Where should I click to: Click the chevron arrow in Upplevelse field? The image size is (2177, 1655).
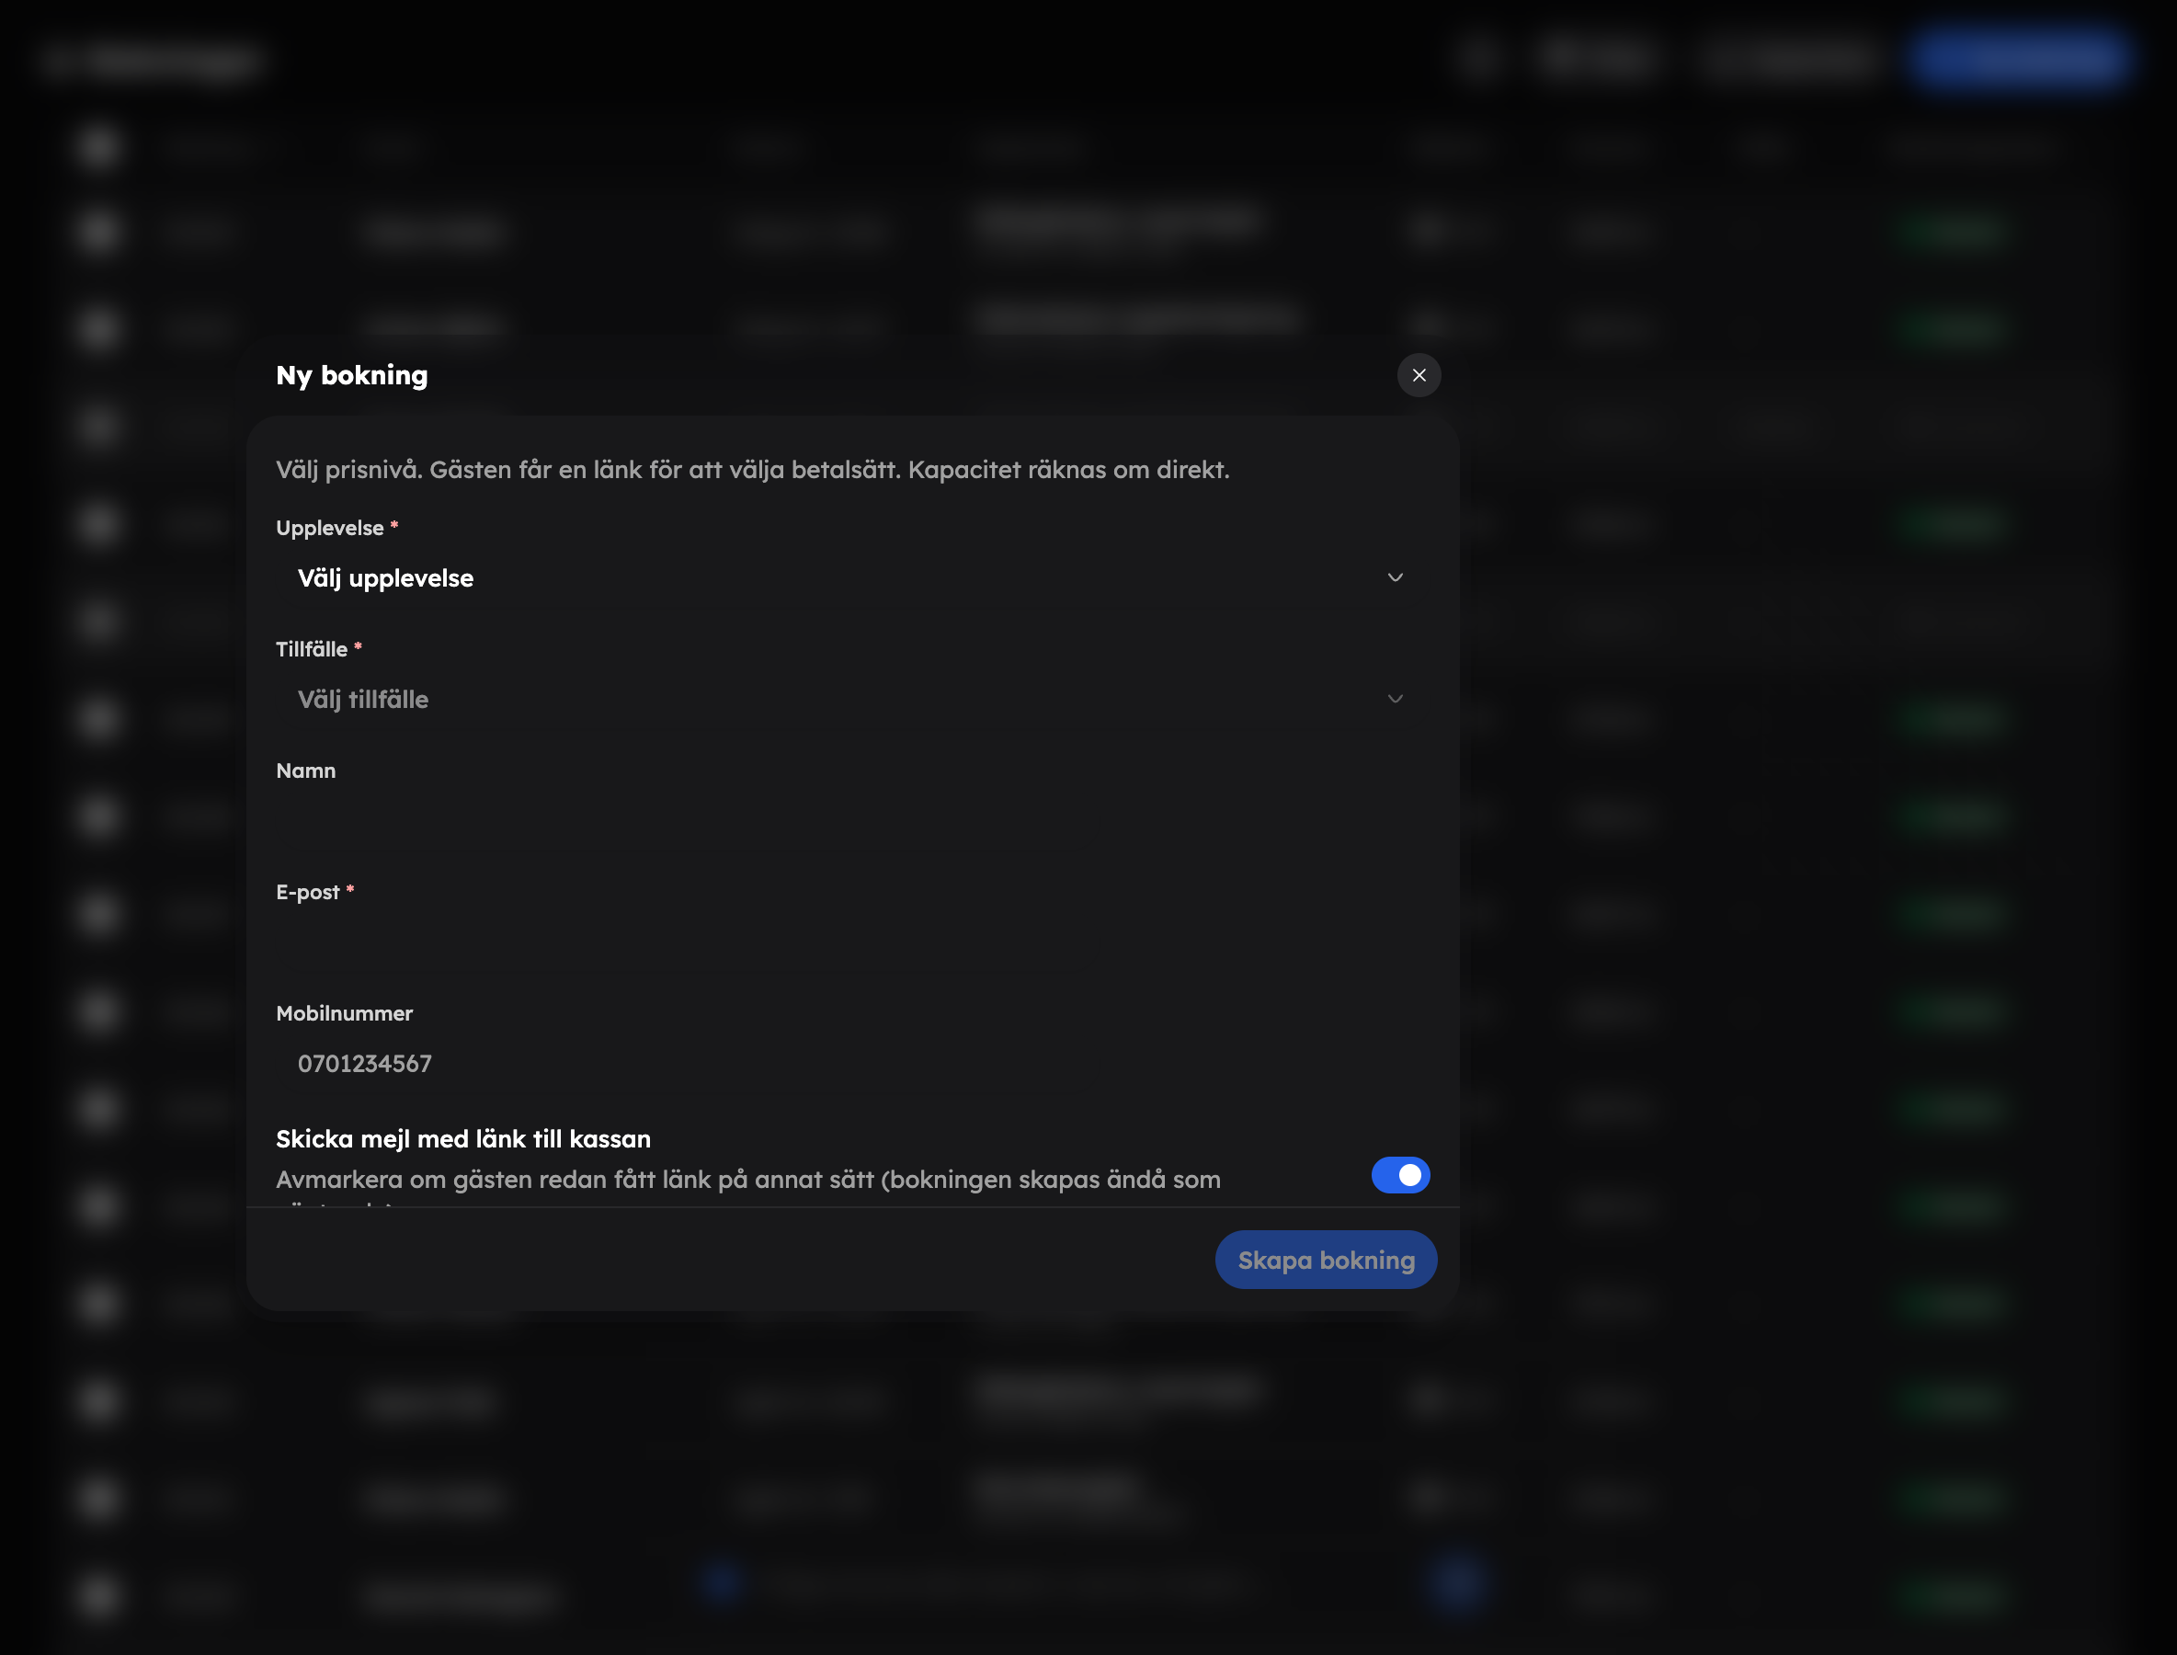coord(1395,577)
